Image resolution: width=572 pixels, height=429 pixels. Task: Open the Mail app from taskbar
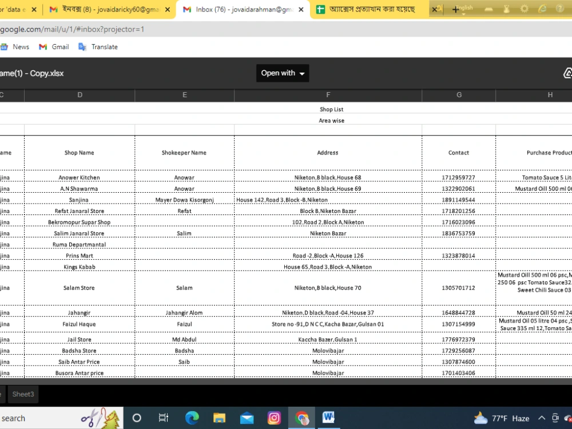[247, 418]
